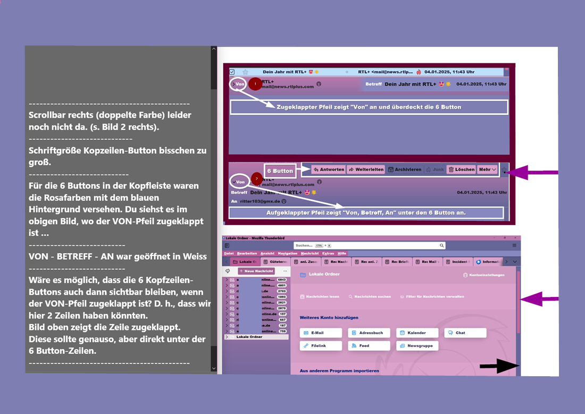Click the 759 message count badge

(x=283, y=331)
